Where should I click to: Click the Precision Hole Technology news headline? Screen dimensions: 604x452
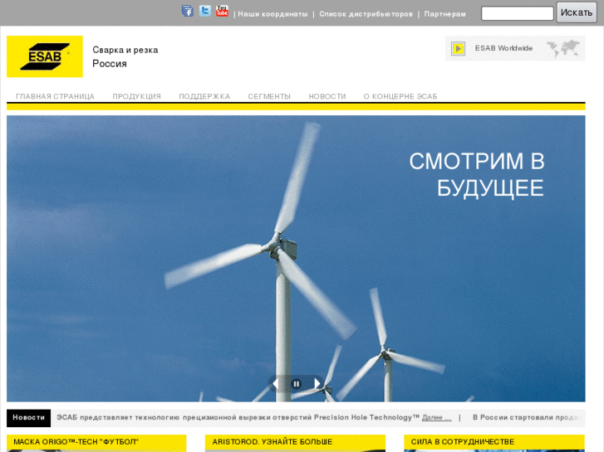[238, 418]
